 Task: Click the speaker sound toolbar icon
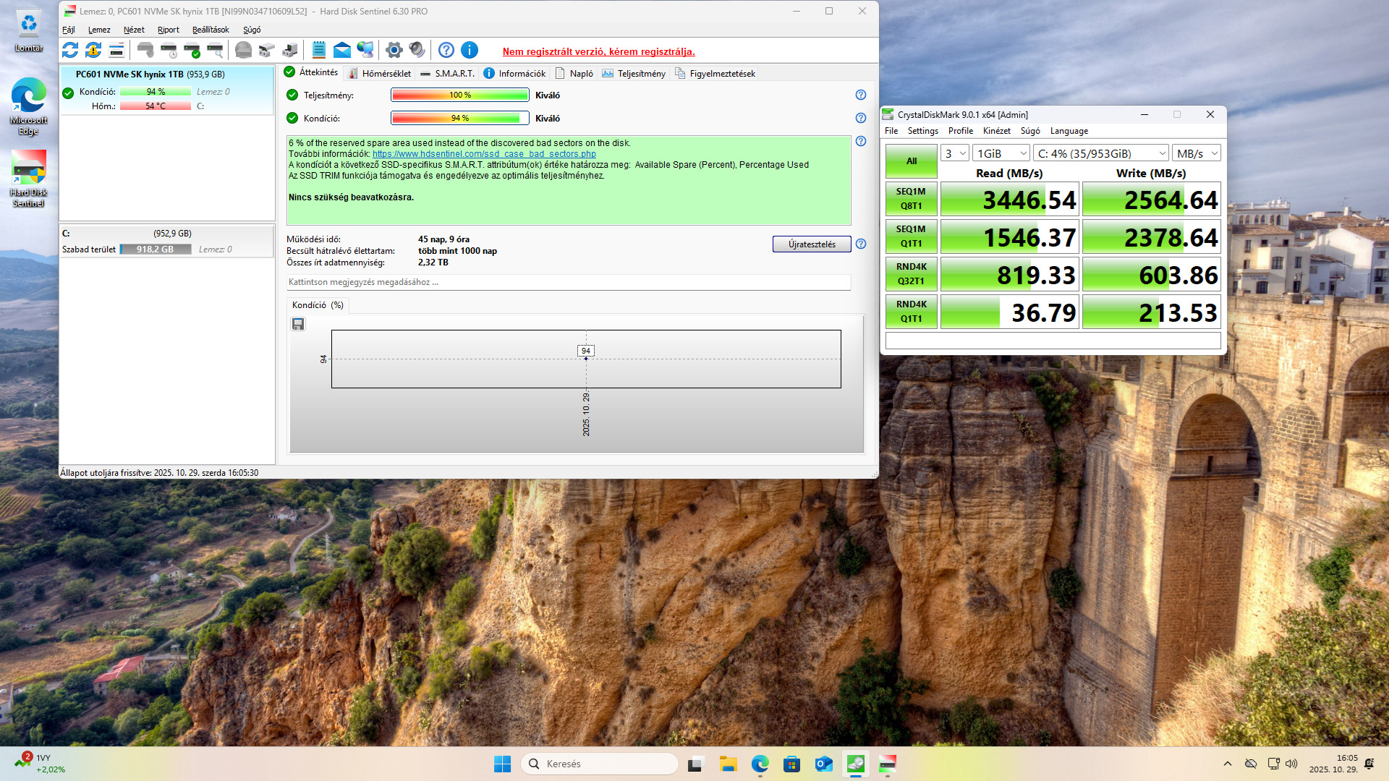(417, 50)
